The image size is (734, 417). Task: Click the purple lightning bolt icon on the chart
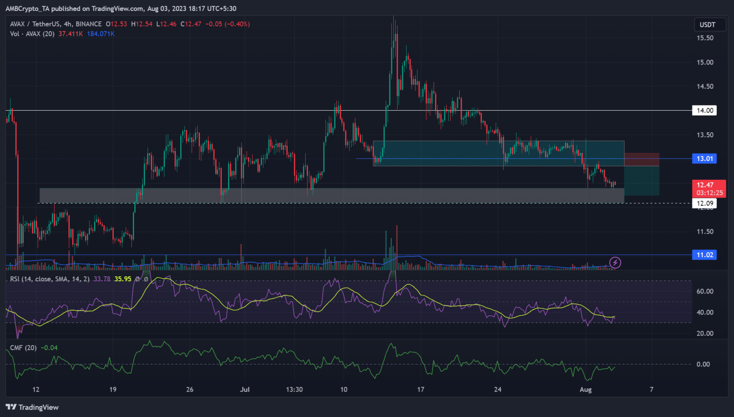point(615,263)
